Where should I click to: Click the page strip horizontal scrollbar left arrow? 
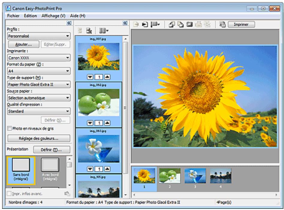click(x=134, y=195)
